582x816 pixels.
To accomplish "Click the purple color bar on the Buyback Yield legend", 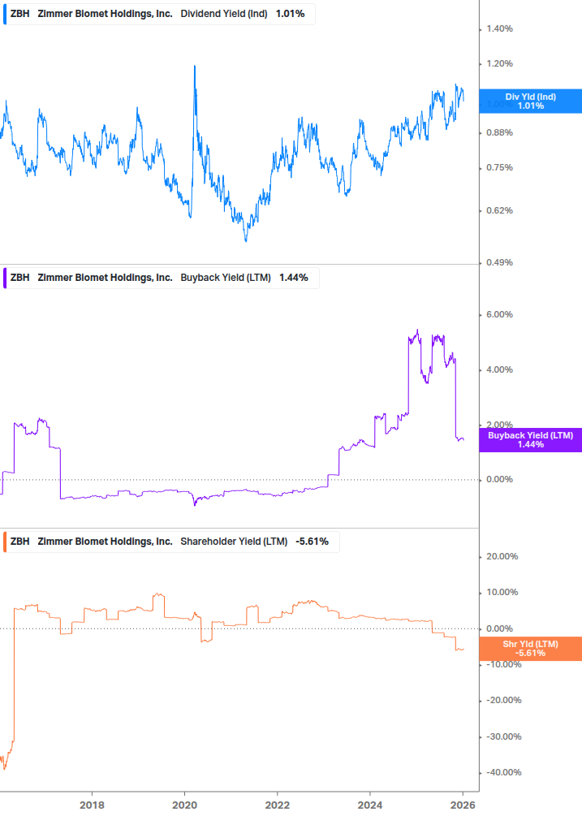I will [x=5, y=278].
